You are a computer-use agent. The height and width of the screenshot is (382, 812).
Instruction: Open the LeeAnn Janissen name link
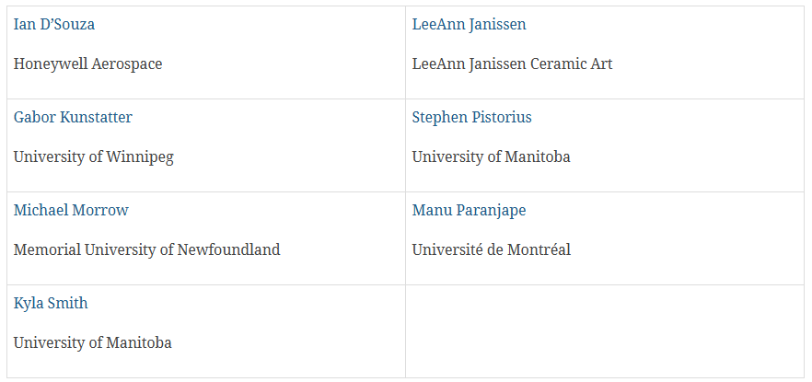tap(469, 24)
